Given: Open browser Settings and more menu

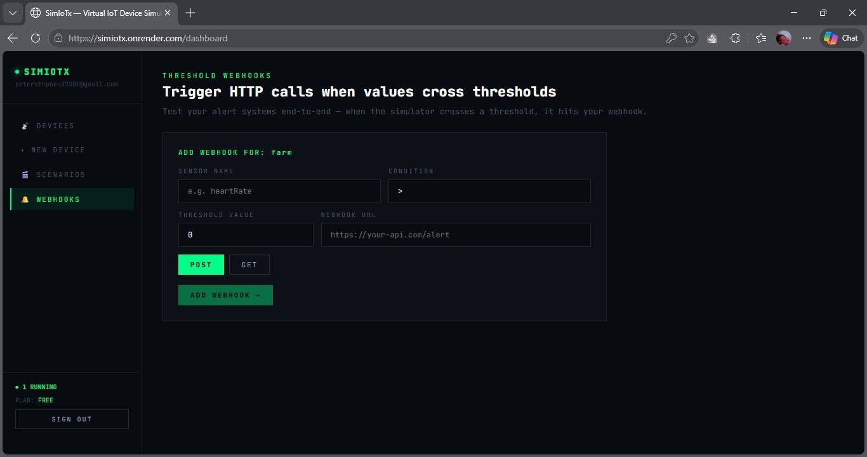Looking at the screenshot, I should click(x=807, y=38).
